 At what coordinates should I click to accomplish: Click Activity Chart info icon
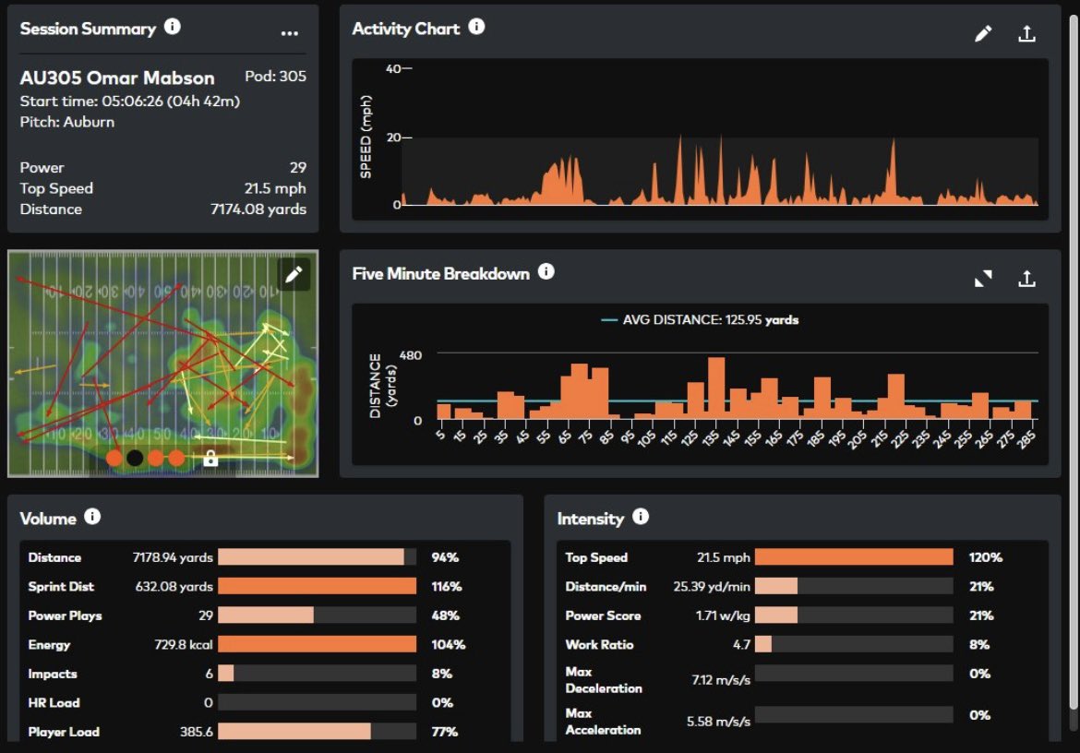[476, 26]
